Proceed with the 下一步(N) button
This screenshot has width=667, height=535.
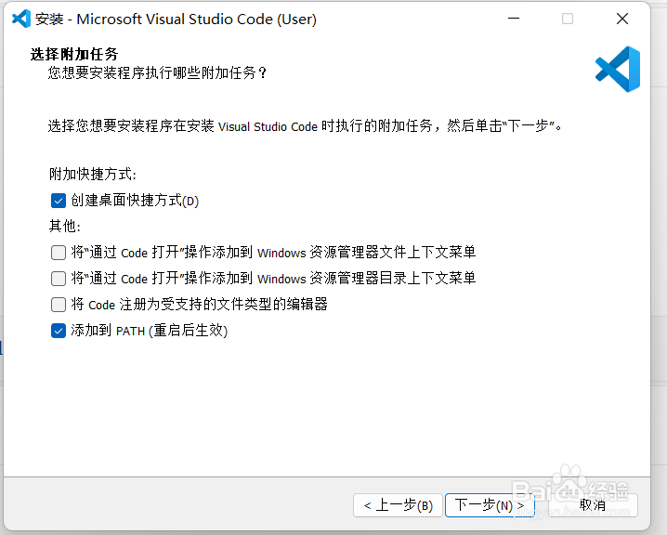click(490, 505)
